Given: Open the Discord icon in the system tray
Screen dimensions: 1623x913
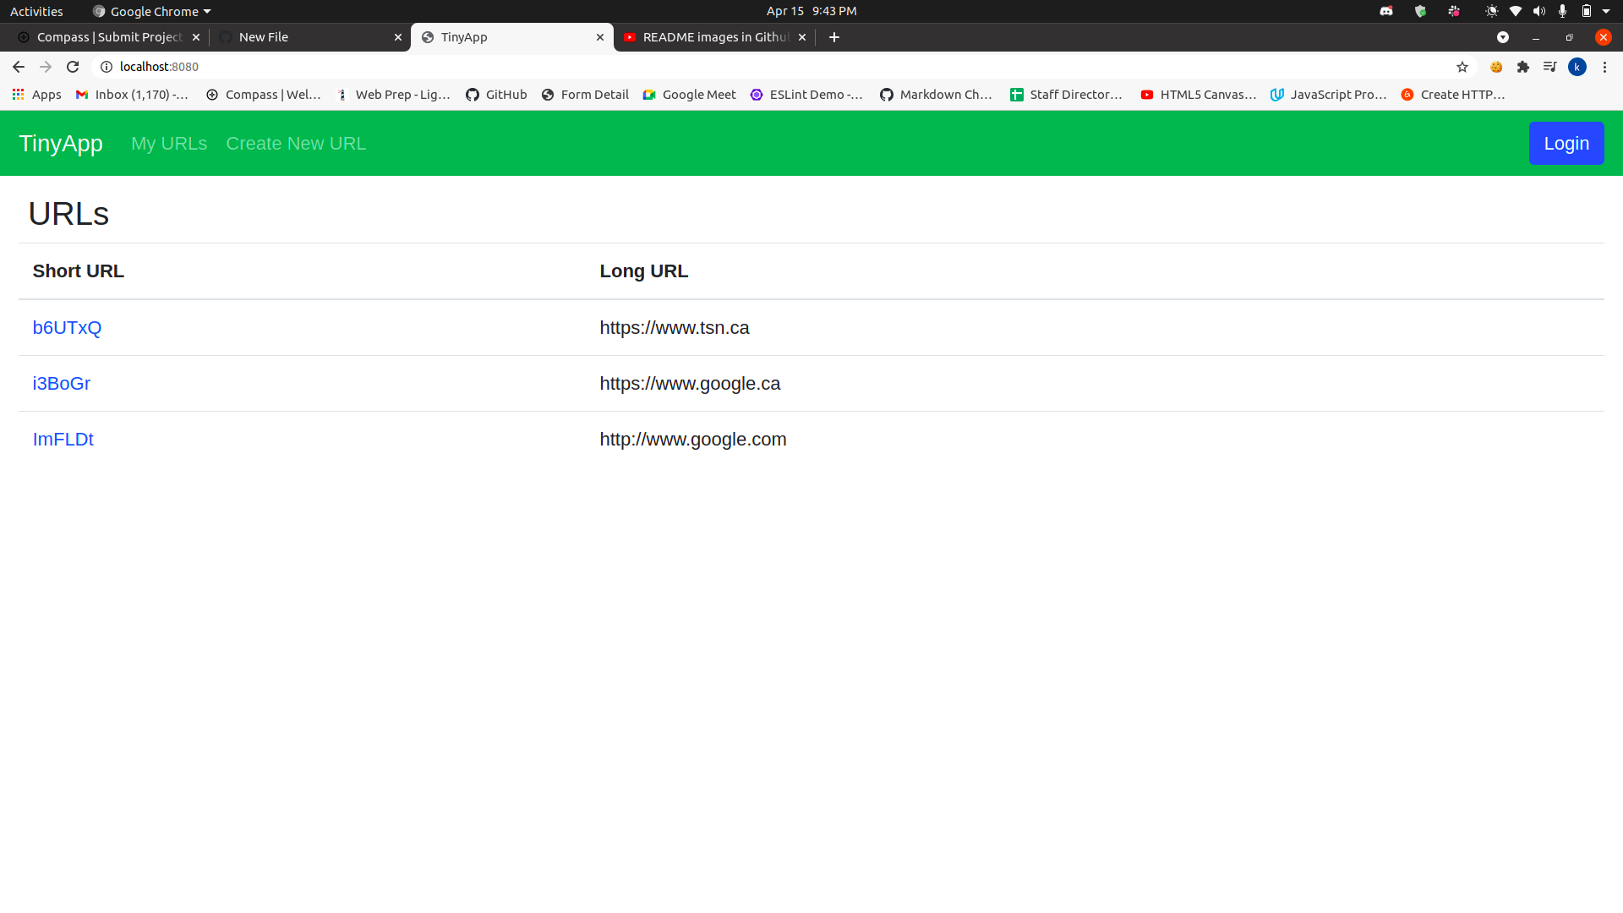Looking at the screenshot, I should tap(1386, 11).
